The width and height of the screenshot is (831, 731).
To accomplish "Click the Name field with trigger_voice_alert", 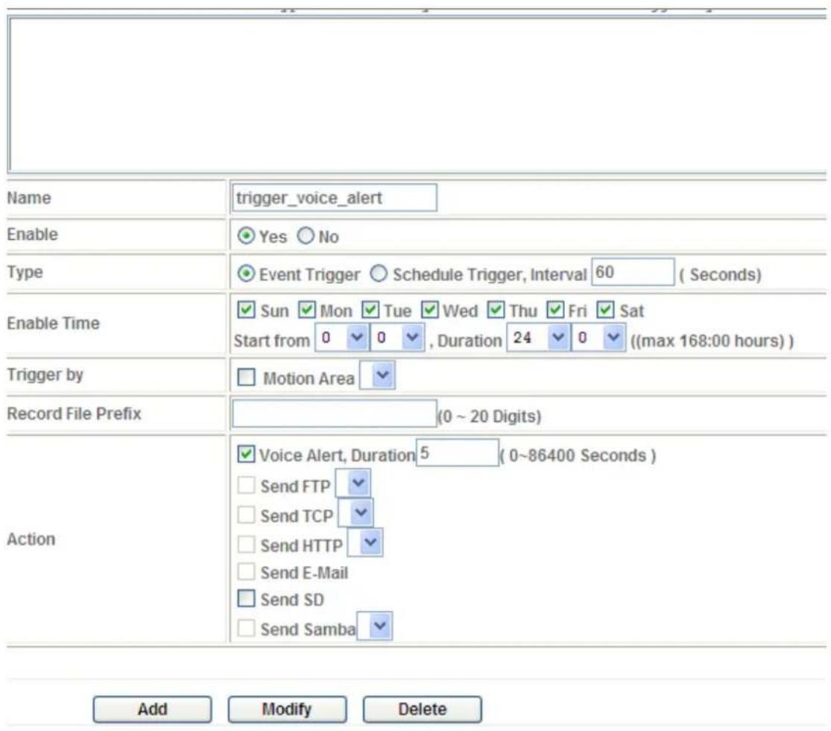I will pos(335,197).
